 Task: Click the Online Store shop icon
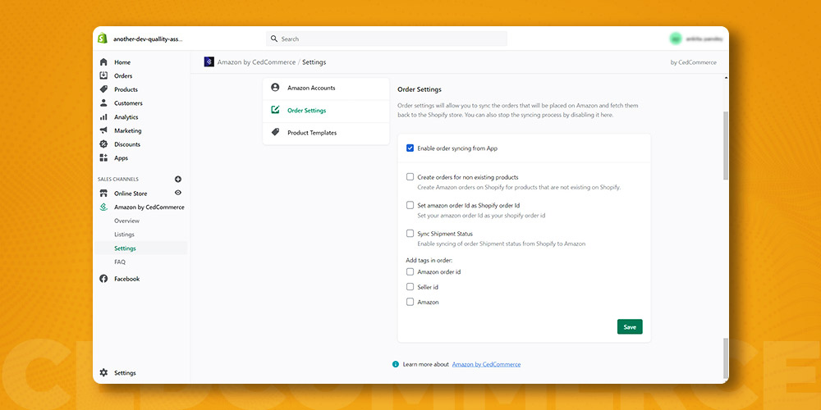(103, 194)
